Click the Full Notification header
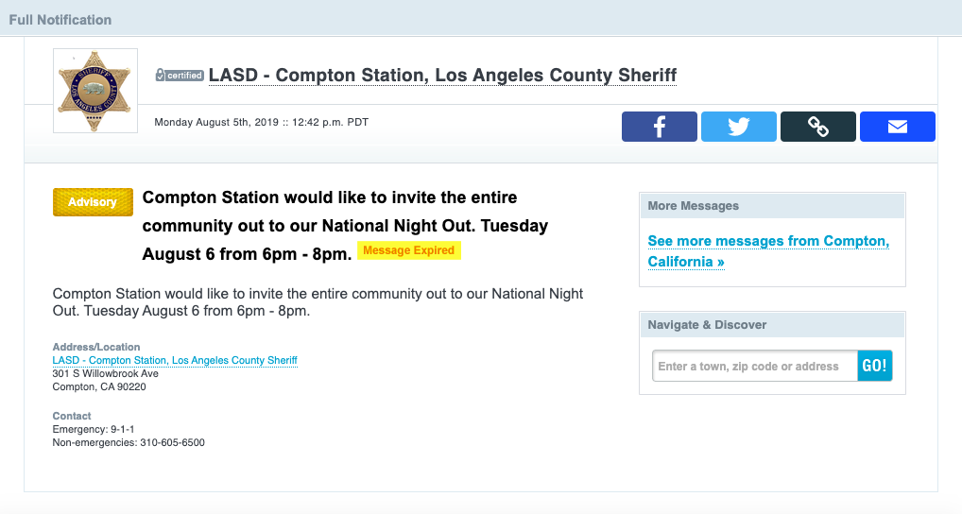962x514 pixels. point(60,19)
